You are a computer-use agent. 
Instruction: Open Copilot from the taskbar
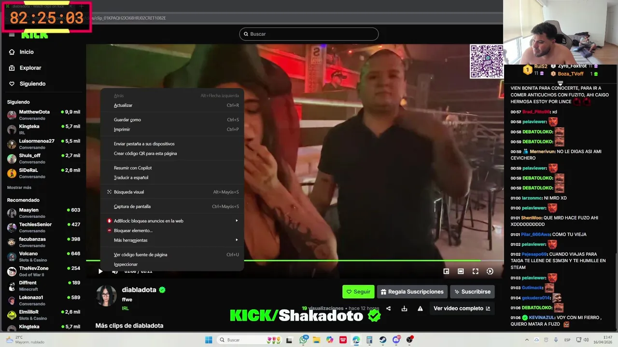pos(330,340)
